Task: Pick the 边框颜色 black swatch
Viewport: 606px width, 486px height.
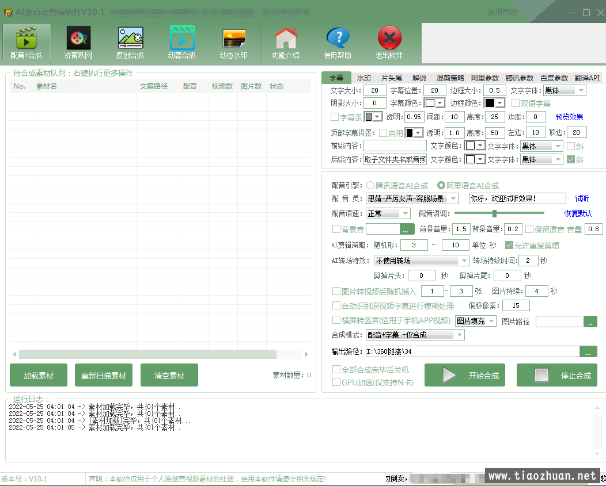Action: [x=490, y=103]
